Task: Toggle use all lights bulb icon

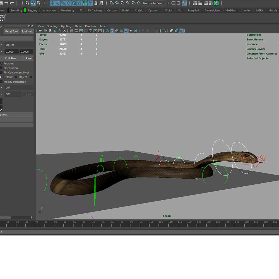Action: 131,31
